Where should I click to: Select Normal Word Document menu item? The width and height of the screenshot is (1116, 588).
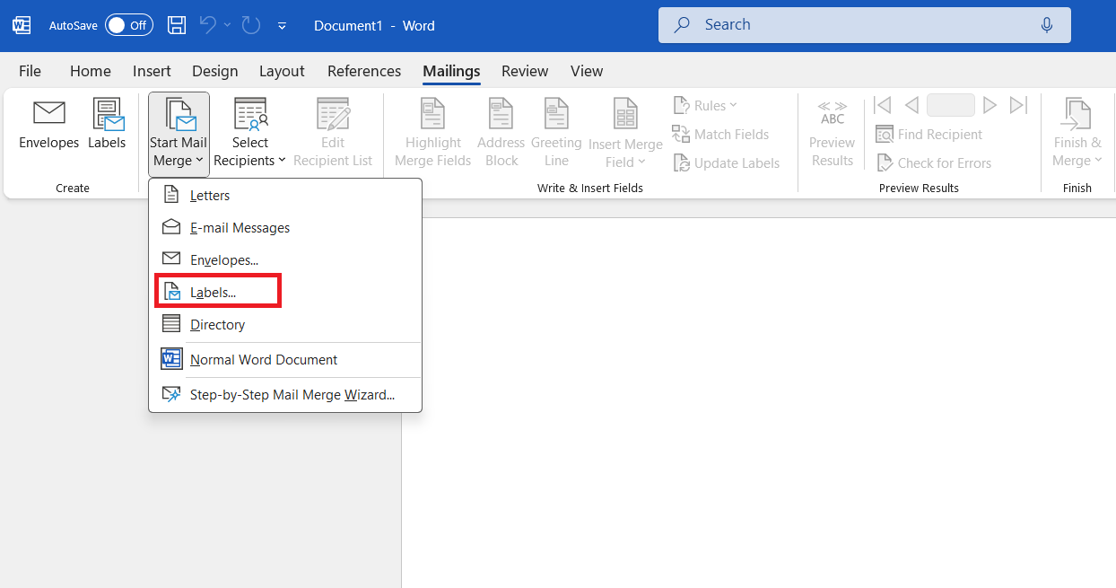tap(285, 360)
